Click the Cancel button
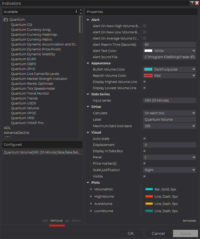The height and width of the screenshot is (239, 200). pos(158,234)
